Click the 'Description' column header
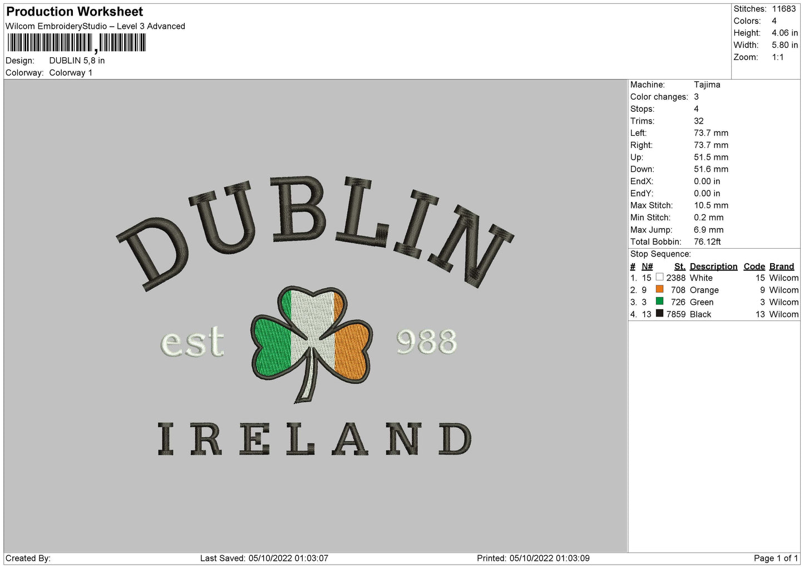804x568 pixels. point(713,266)
